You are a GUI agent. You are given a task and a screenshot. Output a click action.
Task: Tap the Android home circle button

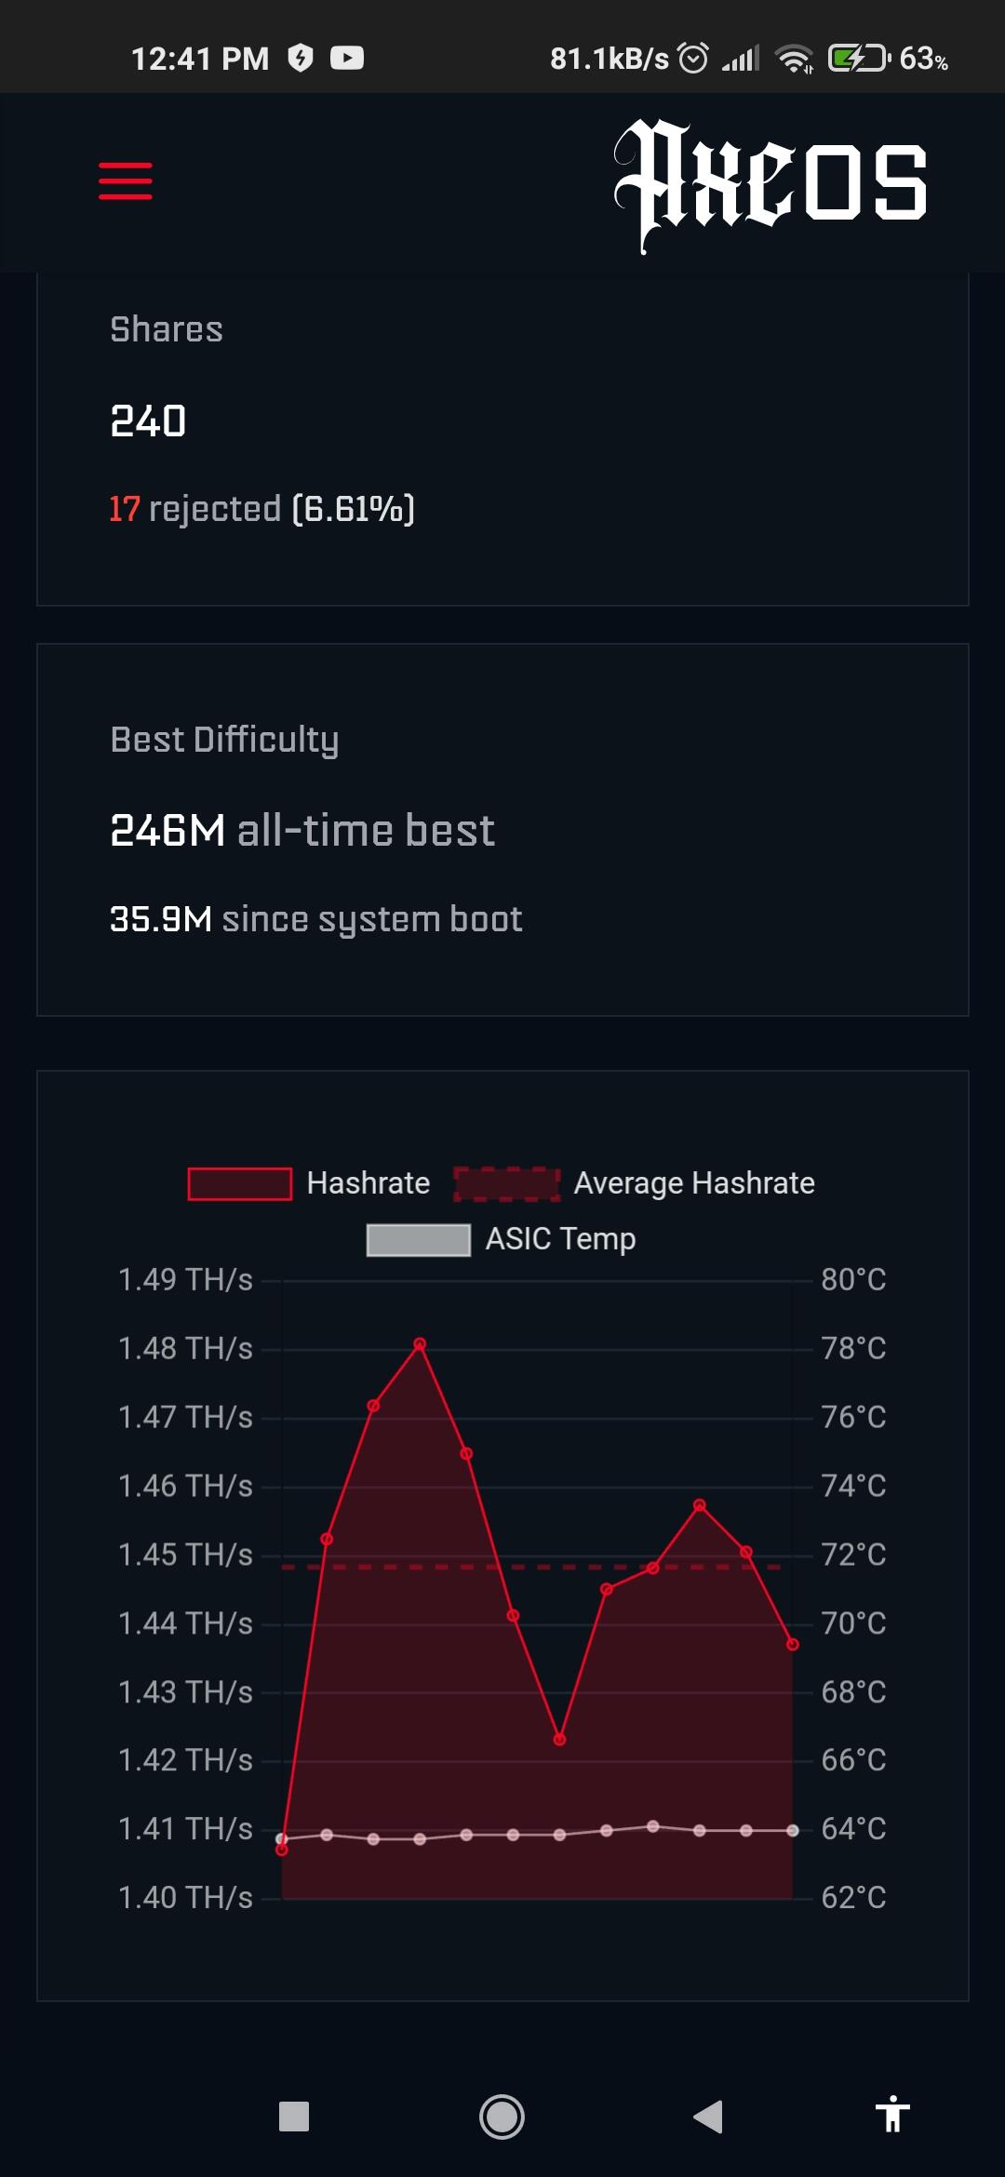pyautogui.click(x=502, y=2117)
